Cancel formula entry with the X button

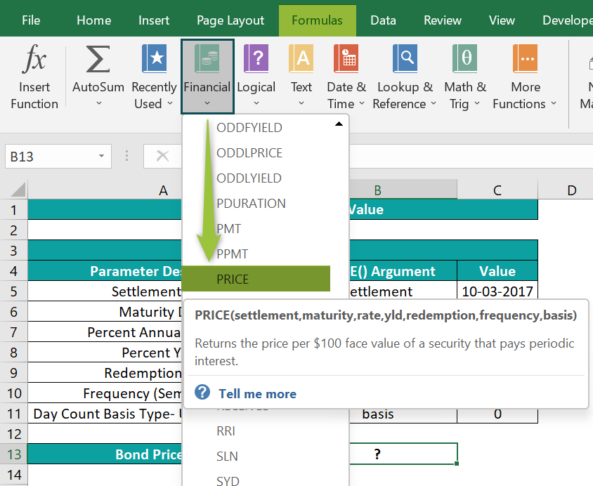pos(162,156)
